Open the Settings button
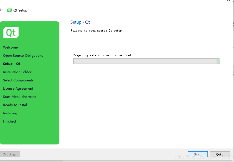 coord(10,154)
